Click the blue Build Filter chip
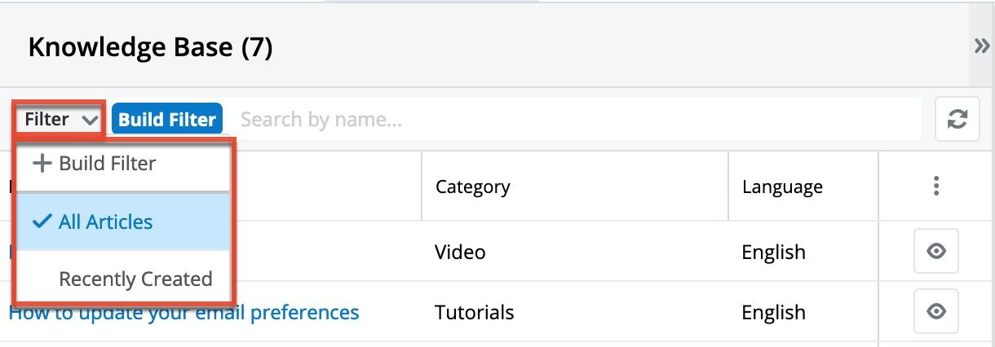The height and width of the screenshot is (347, 995). point(167,120)
